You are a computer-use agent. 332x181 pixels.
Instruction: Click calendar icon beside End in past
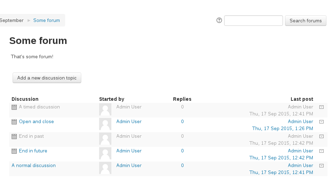tap(14, 136)
